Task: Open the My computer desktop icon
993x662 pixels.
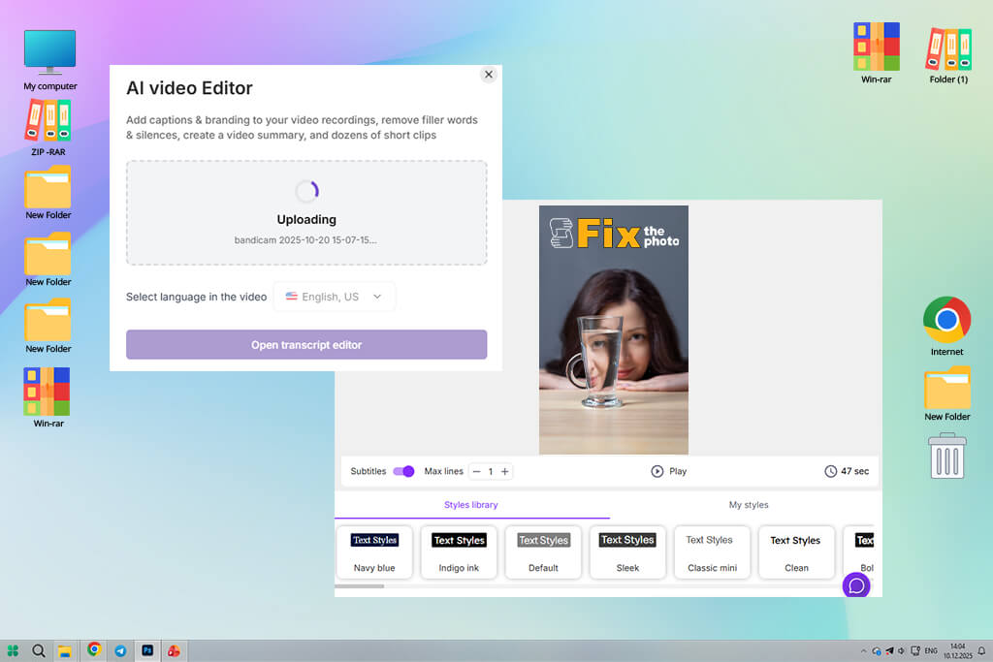Action: point(50,59)
